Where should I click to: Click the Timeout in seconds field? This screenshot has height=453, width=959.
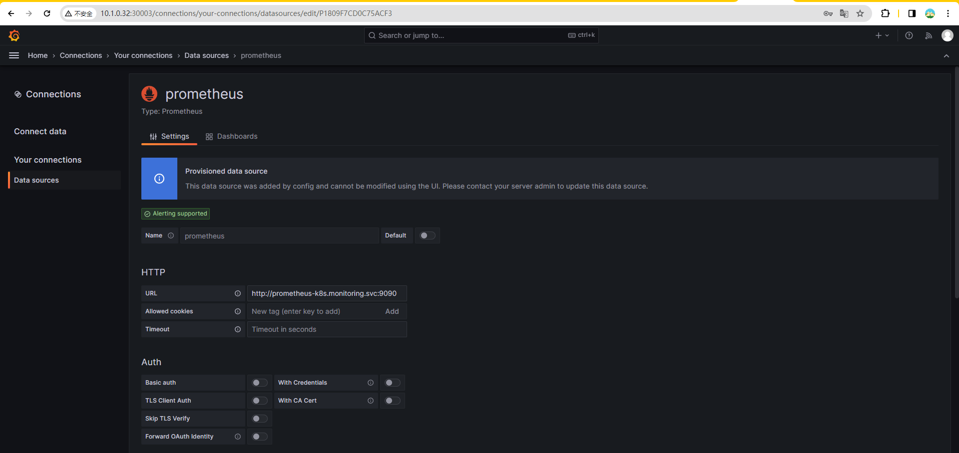point(327,329)
